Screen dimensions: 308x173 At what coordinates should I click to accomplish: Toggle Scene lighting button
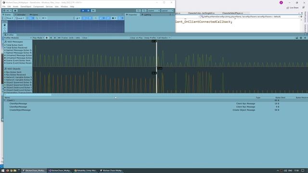point(90,18)
